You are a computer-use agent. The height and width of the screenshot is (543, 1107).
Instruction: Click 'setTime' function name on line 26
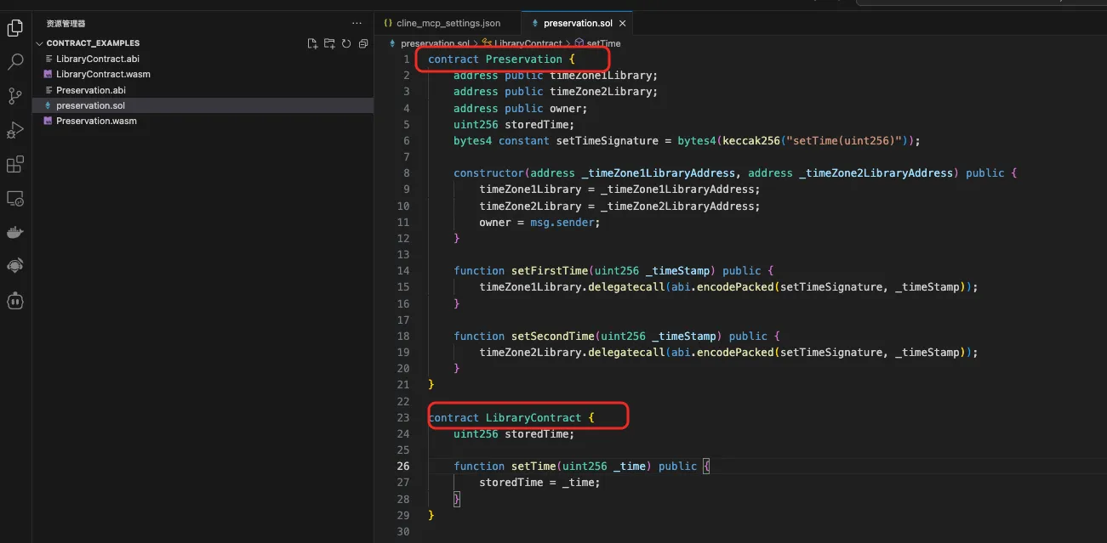pos(534,467)
